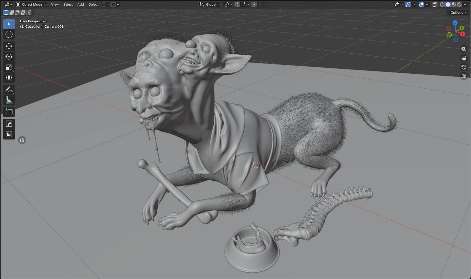The height and width of the screenshot is (279, 471).
Task: Switch to rendered viewport shading
Action: [459, 4]
